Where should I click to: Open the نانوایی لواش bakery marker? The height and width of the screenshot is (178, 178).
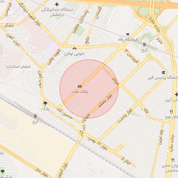pyautogui.click(x=74, y=48)
